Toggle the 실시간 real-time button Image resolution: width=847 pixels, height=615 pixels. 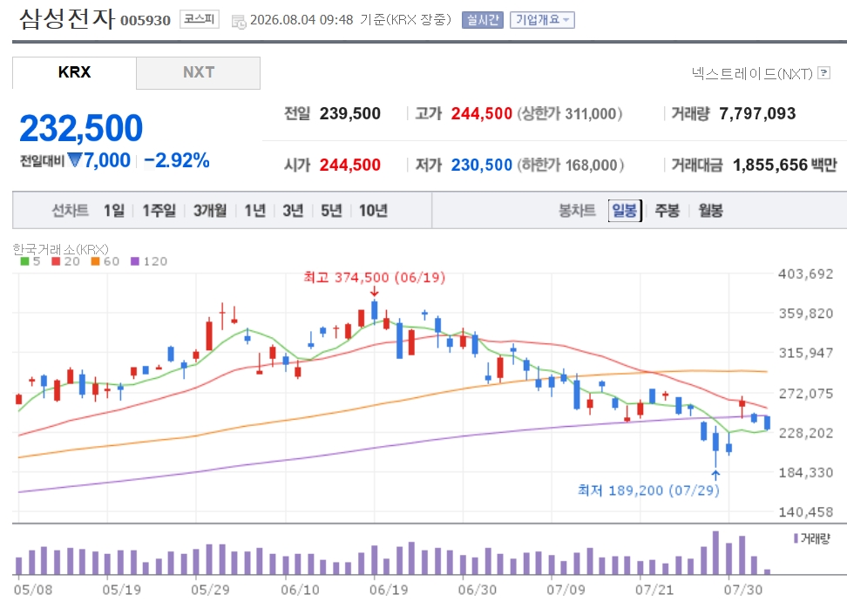tap(483, 20)
